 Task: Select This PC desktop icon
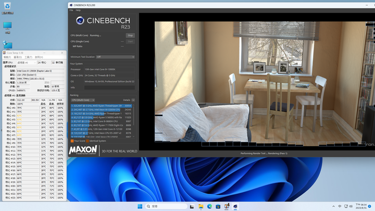pyautogui.click(x=7, y=28)
